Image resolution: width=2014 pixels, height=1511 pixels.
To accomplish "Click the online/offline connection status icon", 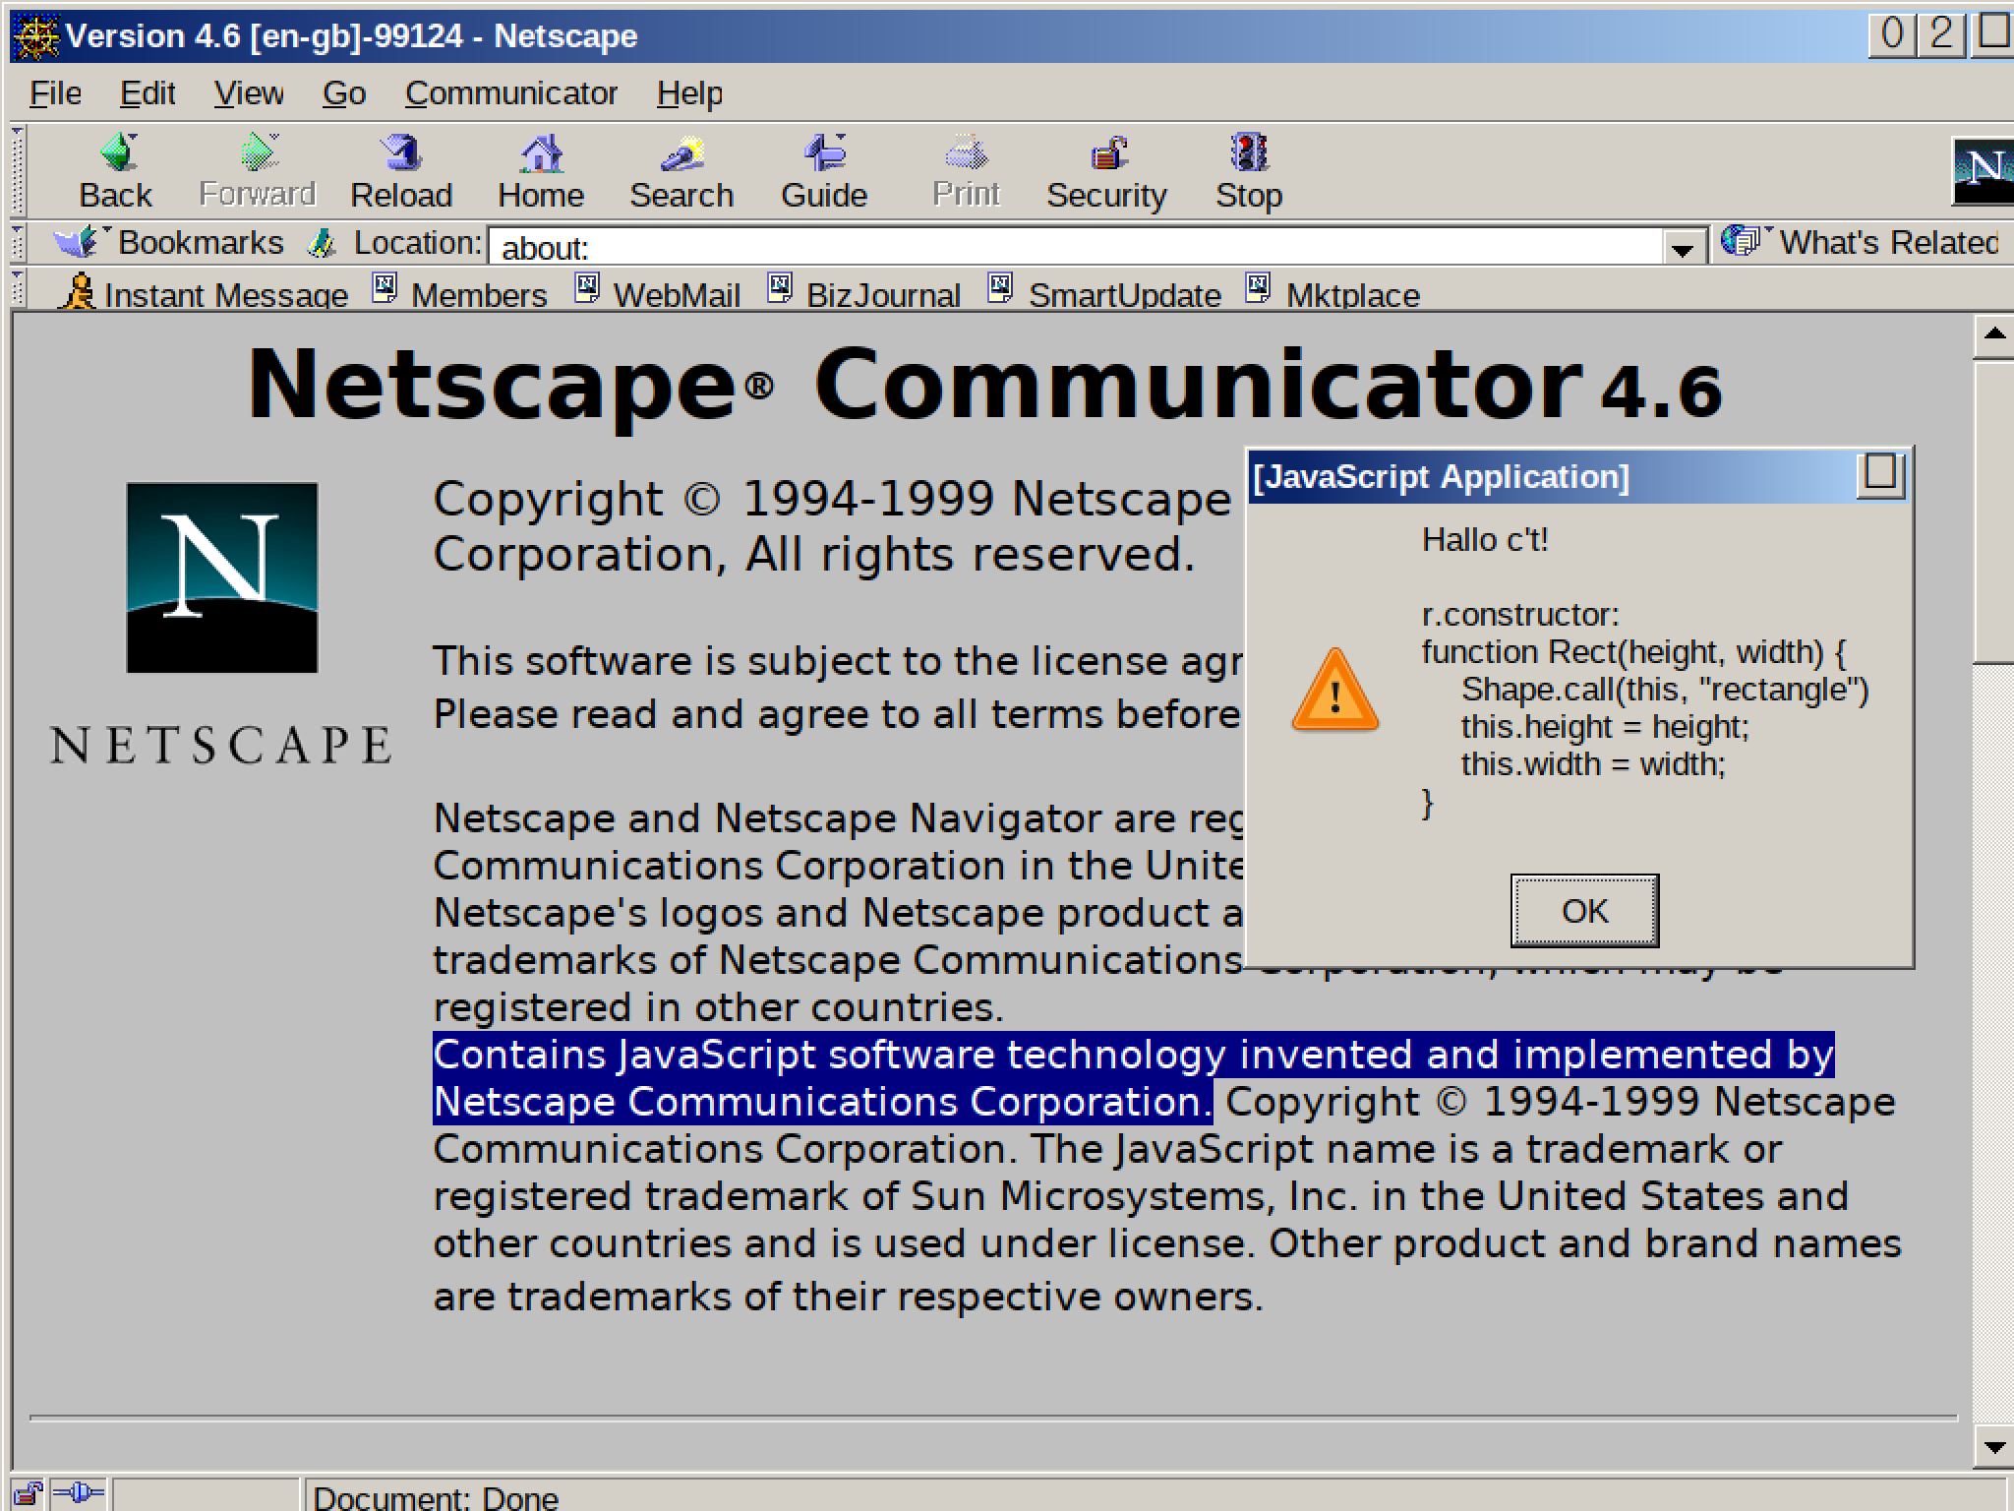I will [x=78, y=1494].
